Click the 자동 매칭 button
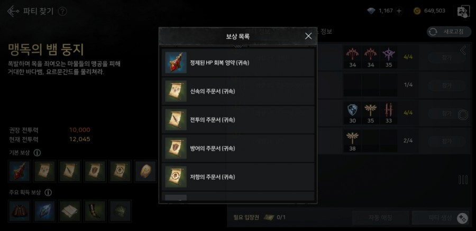The height and width of the screenshot is (231, 476). [x=380, y=218]
